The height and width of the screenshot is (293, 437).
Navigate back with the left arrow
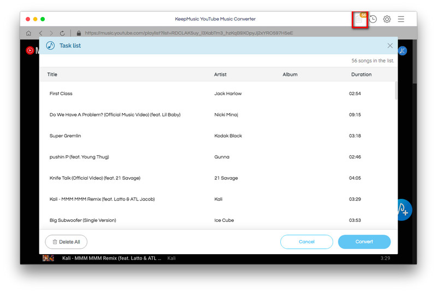click(x=40, y=33)
